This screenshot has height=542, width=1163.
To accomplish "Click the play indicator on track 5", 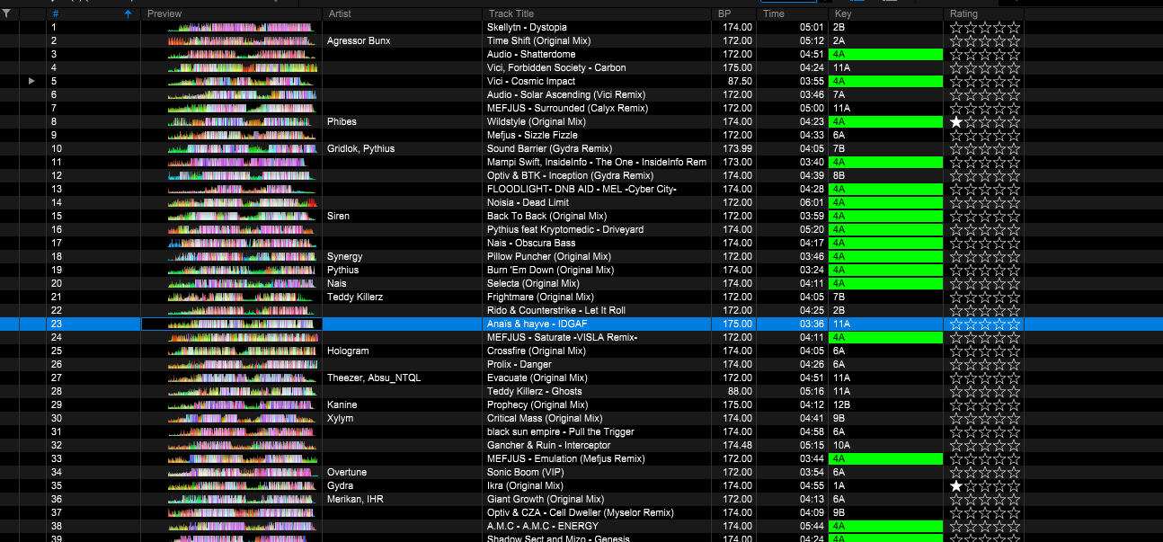I will pyautogui.click(x=32, y=81).
